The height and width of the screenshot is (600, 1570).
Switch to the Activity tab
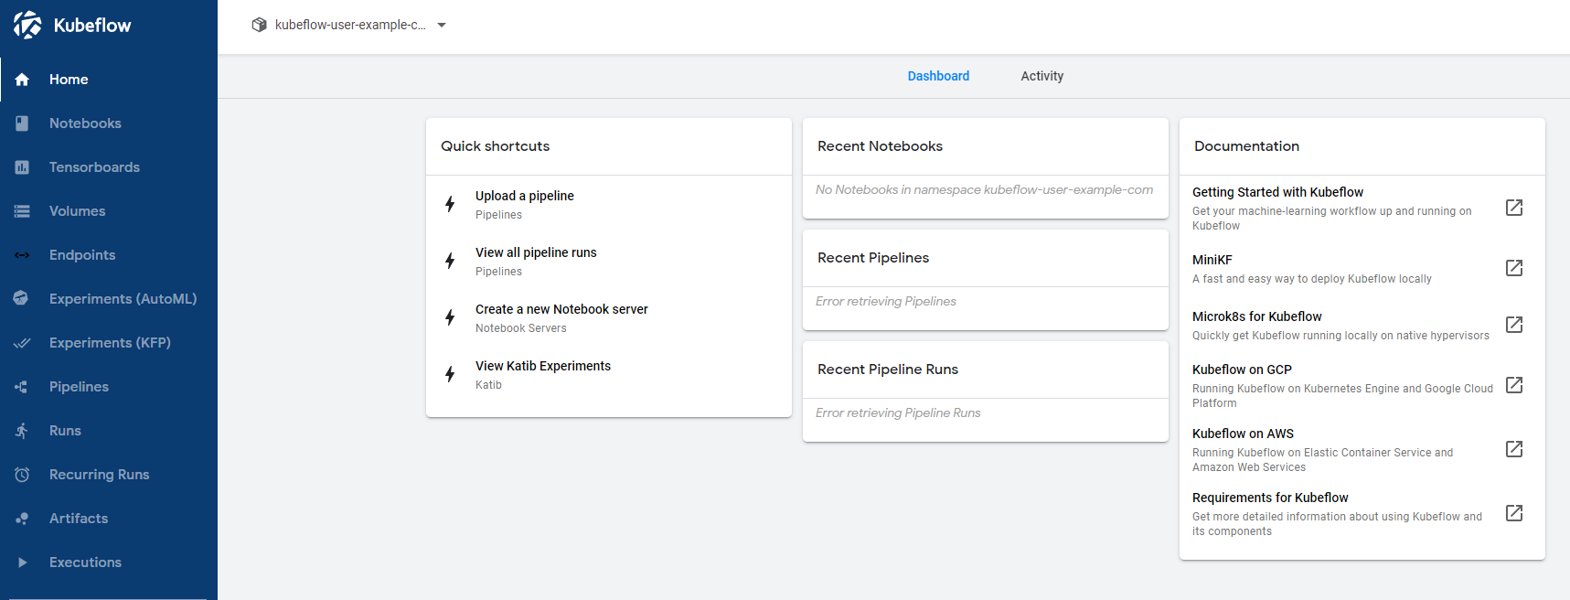(1041, 76)
